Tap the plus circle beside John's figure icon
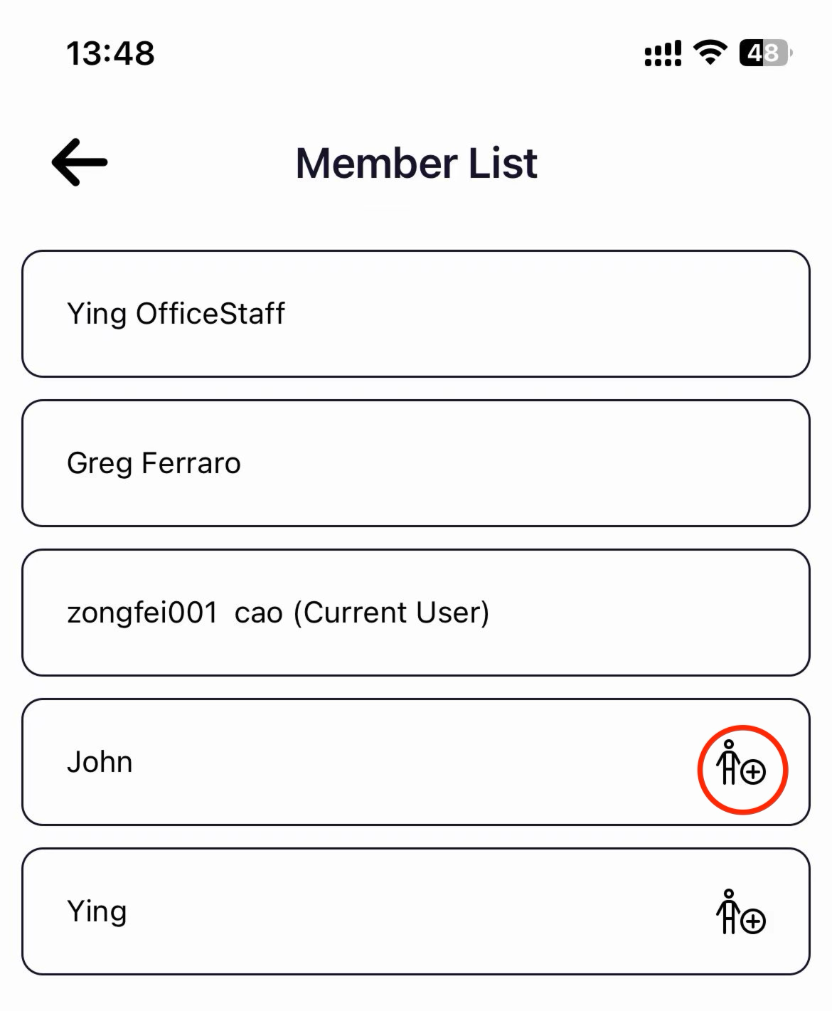Screen dimensions: 832x1011 tap(753, 772)
